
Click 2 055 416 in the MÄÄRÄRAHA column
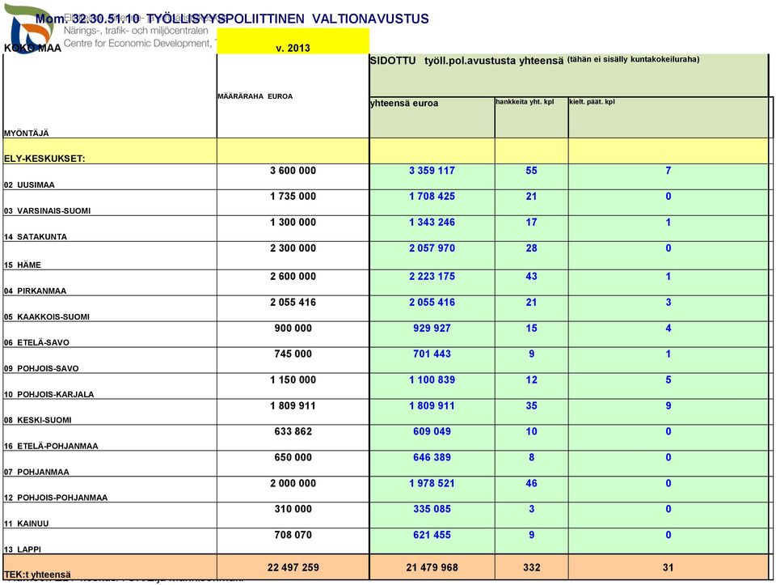pyautogui.click(x=293, y=302)
